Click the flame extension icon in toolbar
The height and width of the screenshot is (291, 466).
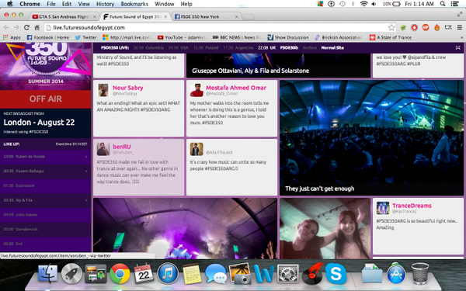436,28
